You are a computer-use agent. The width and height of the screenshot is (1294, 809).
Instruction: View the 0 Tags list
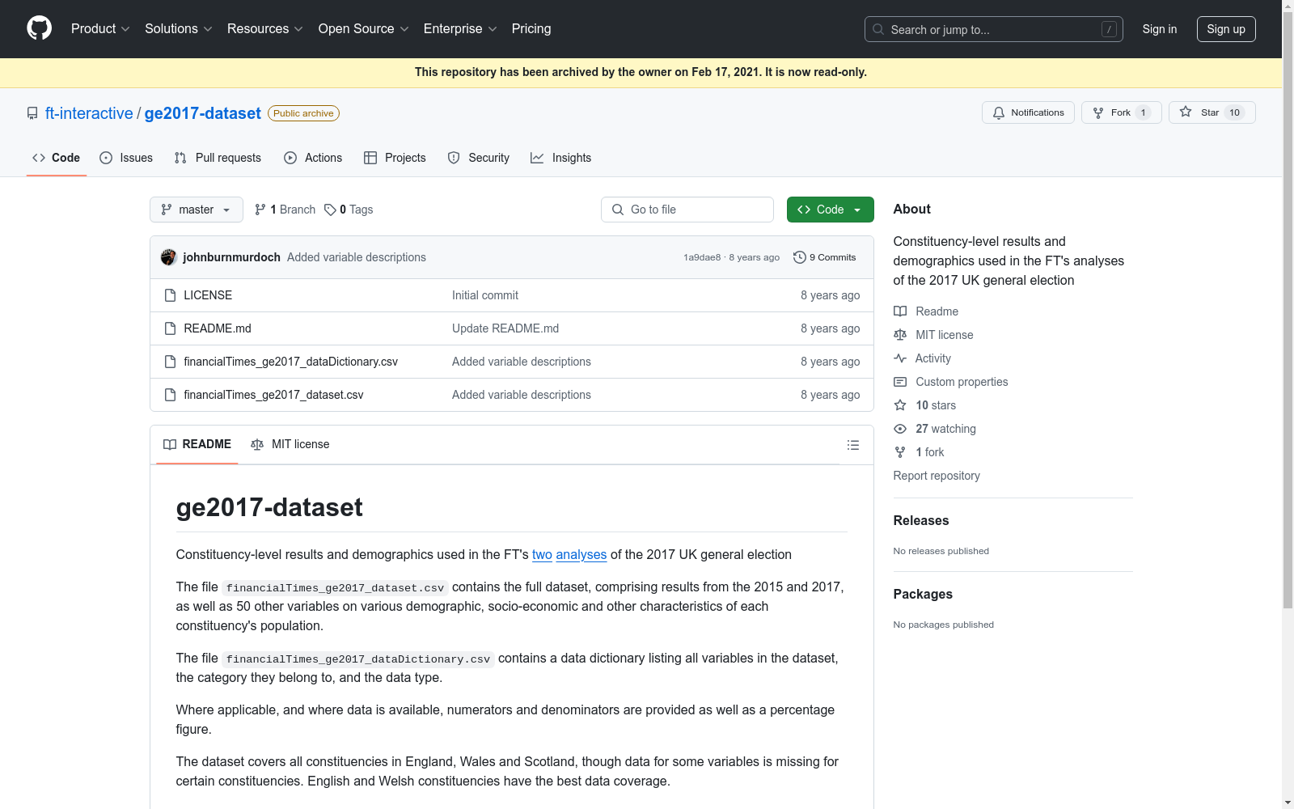click(349, 210)
